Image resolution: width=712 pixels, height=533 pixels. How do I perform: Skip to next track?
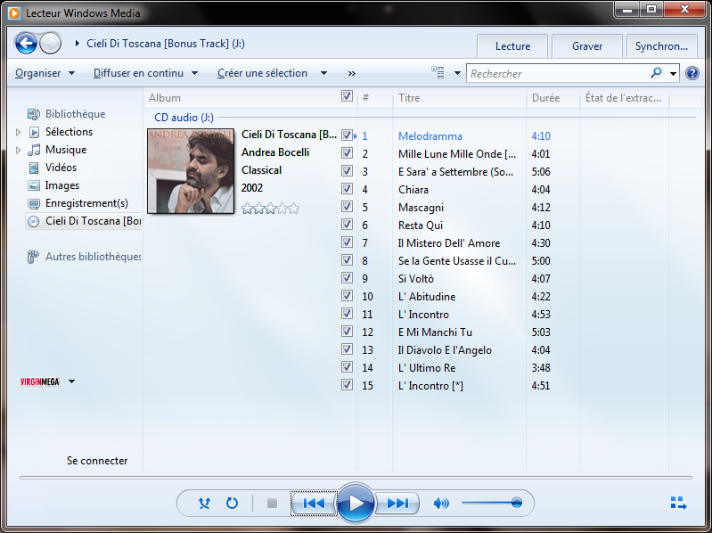click(x=397, y=503)
